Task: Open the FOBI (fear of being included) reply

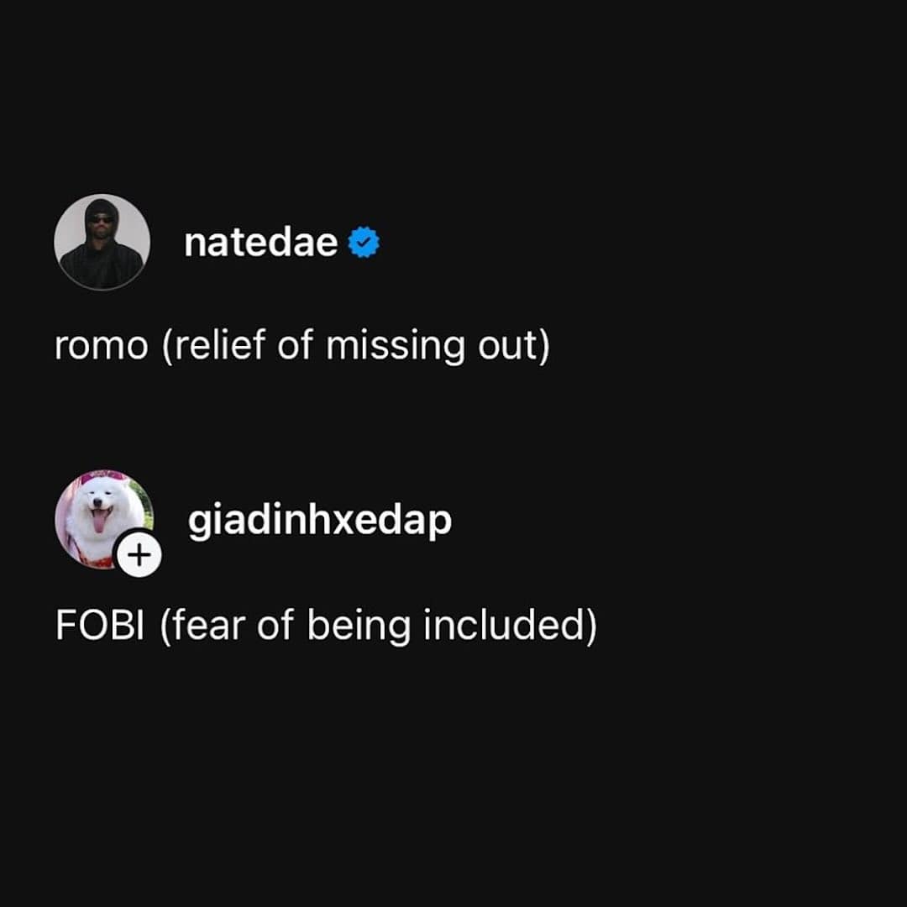Action: coord(326,626)
